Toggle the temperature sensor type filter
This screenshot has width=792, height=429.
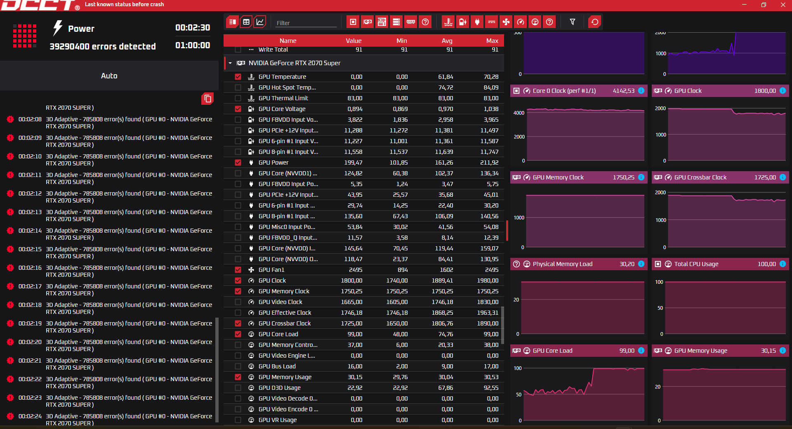(448, 22)
